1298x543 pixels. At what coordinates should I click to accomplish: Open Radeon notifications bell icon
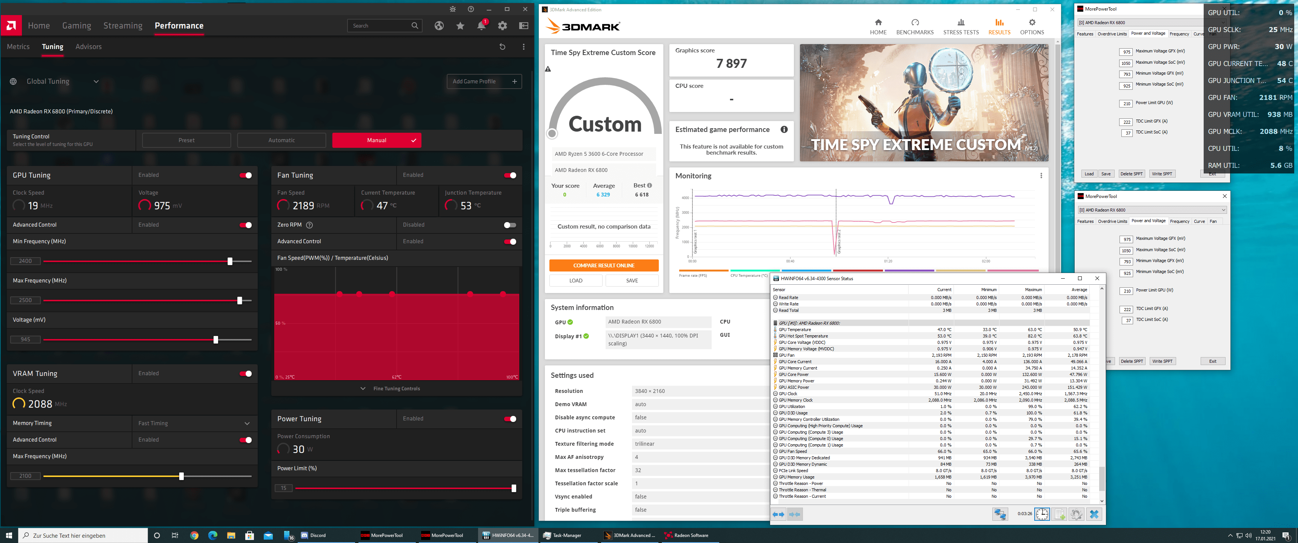[481, 26]
